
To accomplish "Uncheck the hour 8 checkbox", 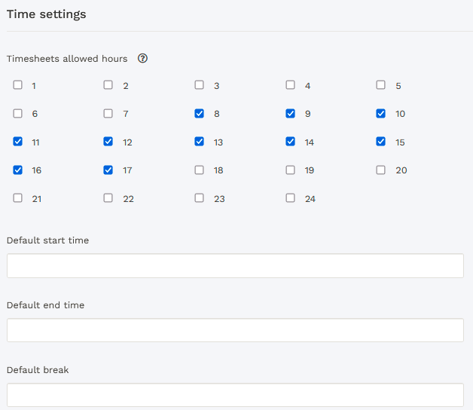I will [200, 114].
